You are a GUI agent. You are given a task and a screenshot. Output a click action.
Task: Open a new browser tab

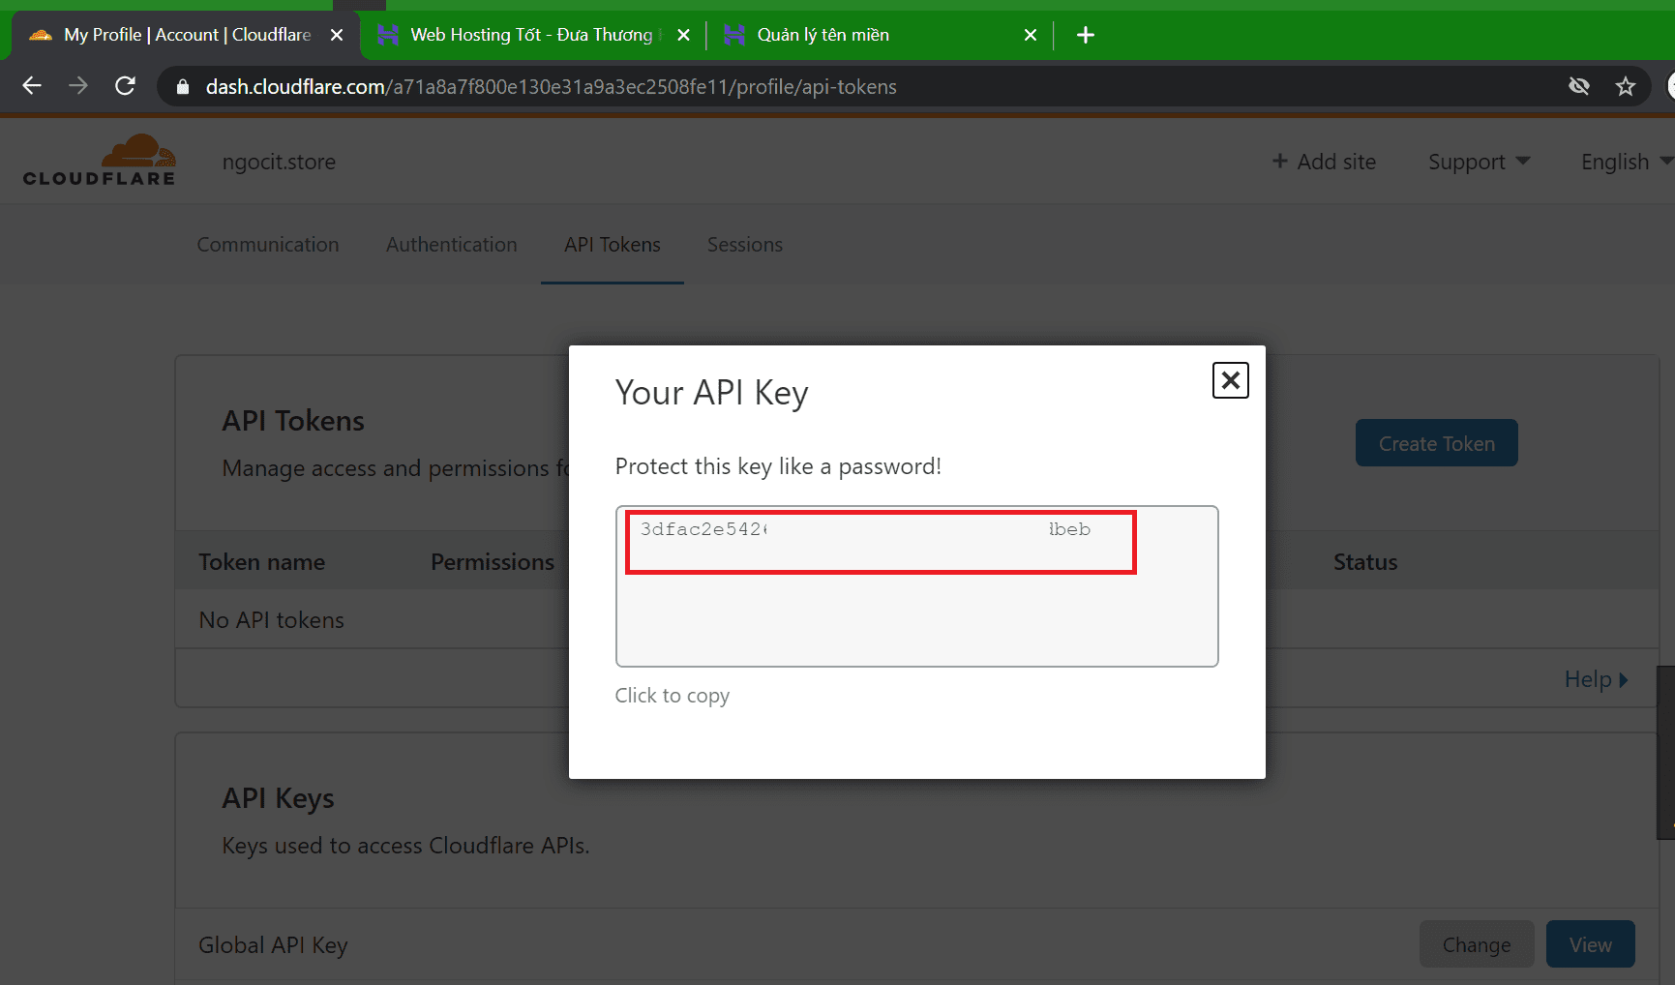(1086, 35)
